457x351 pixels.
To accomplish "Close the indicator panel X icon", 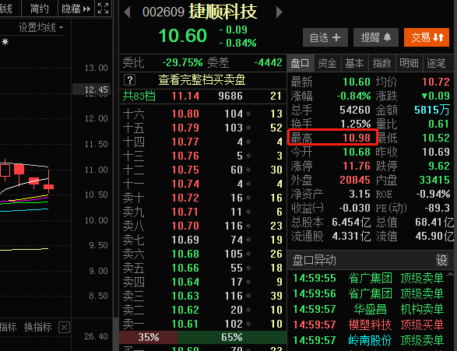I will pyautogui.click(x=64, y=328).
